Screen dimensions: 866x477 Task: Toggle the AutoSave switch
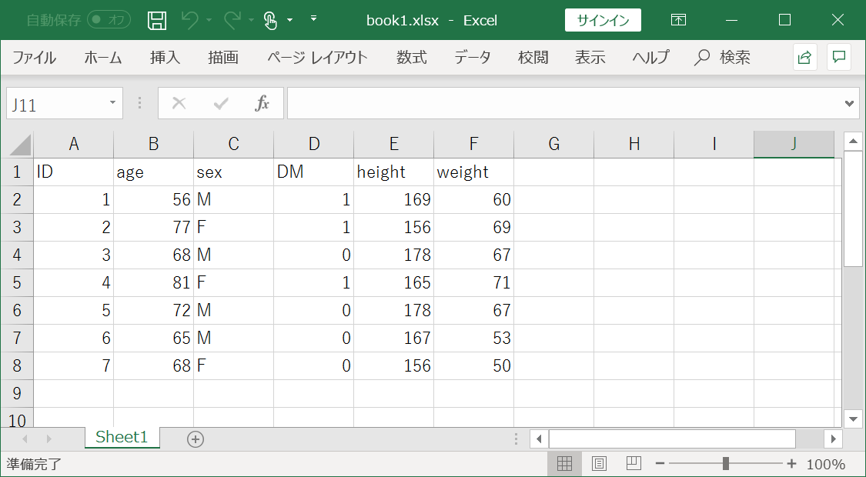[109, 20]
